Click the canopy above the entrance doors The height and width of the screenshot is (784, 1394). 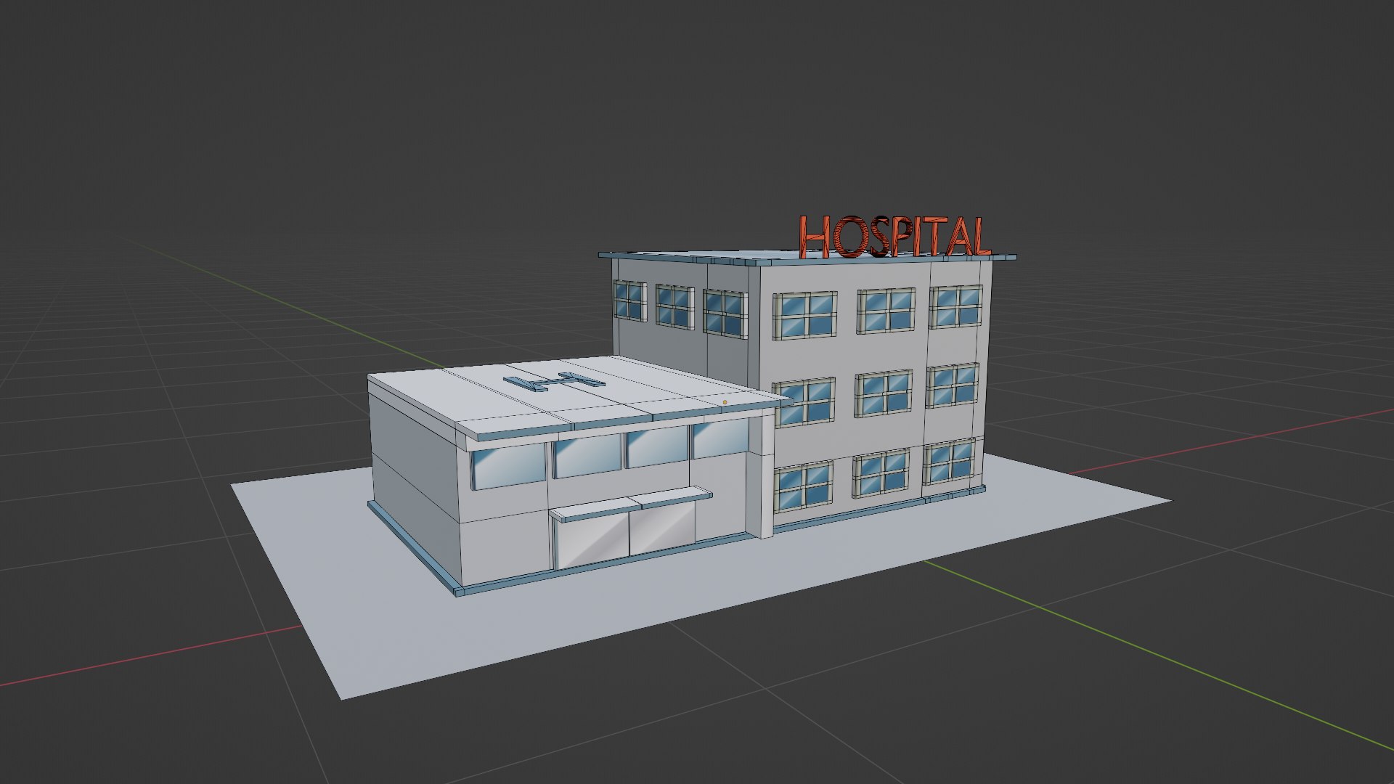(630, 504)
